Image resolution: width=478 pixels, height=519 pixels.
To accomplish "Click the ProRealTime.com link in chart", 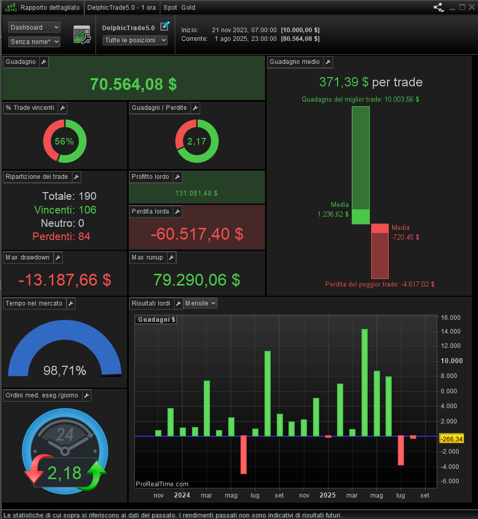I will [x=162, y=484].
